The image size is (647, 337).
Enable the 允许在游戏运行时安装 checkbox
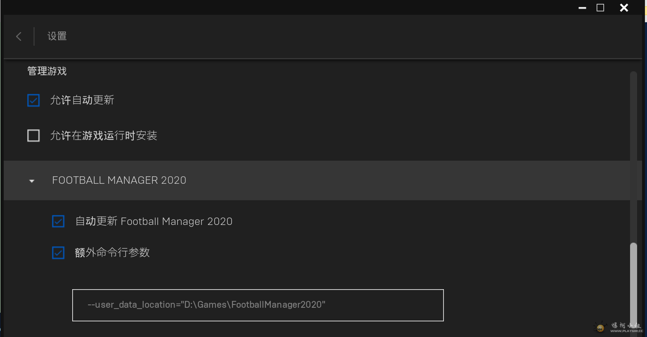click(x=33, y=136)
